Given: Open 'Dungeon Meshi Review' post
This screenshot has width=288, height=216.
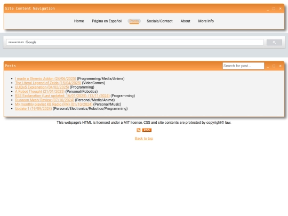Looking at the screenshot, I should tap(44, 100).
